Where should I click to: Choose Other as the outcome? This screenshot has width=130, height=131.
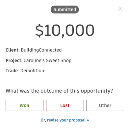tap(105, 105)
